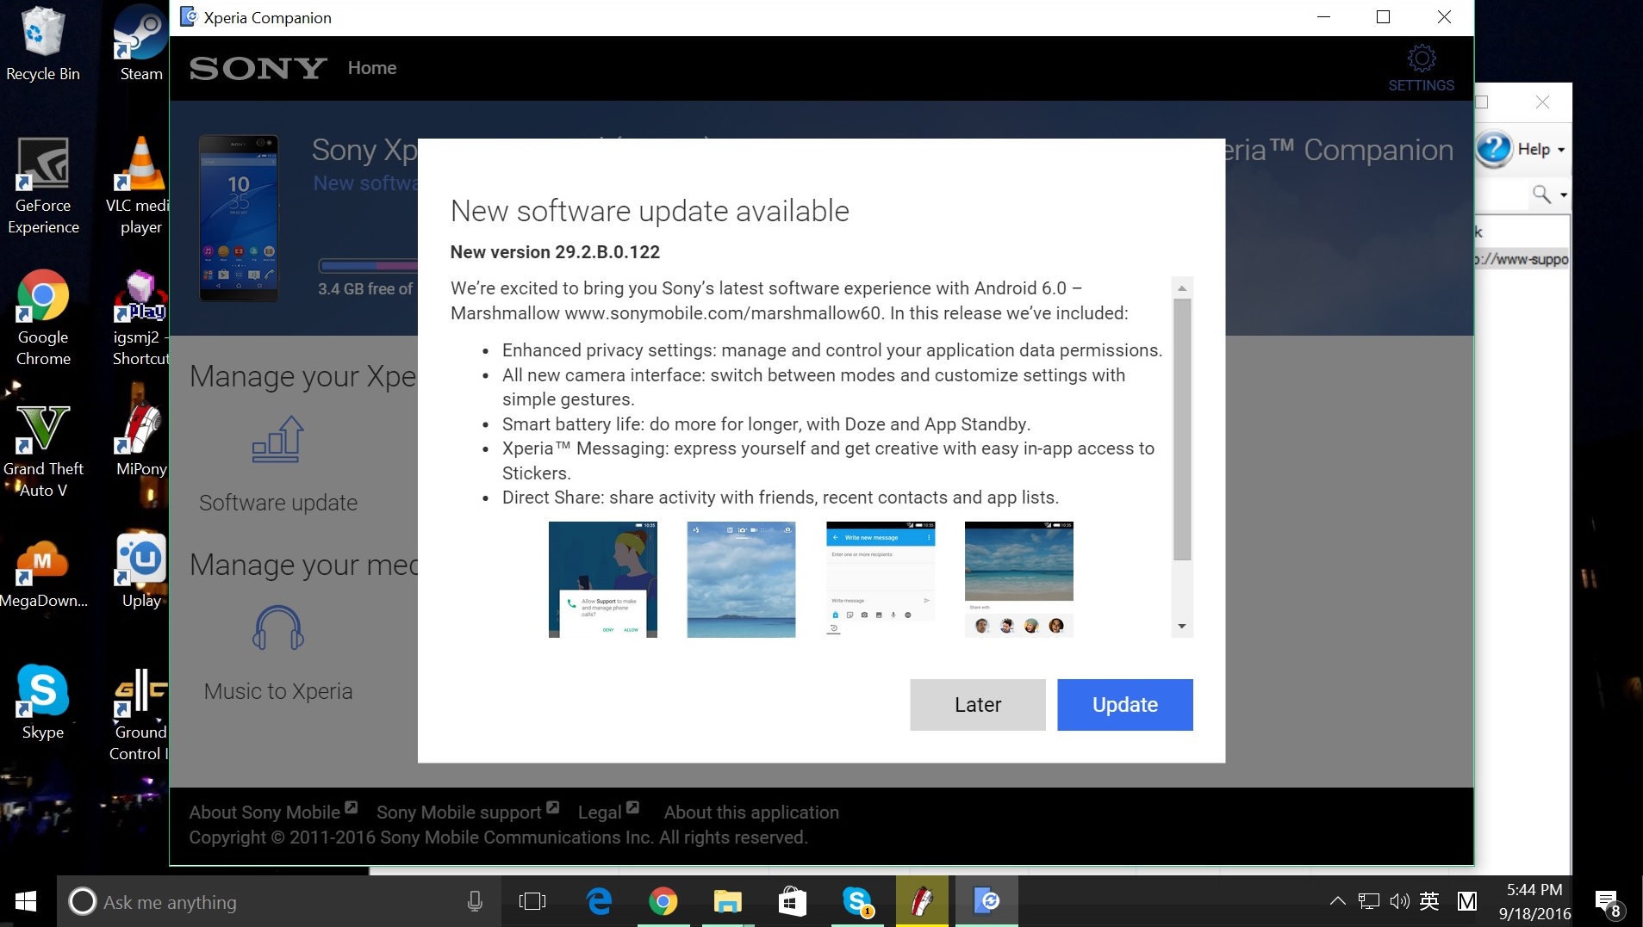This screenshot has height=927, width=1643.
Task: Click the Sony logo
Action: [x=258, y=68]
